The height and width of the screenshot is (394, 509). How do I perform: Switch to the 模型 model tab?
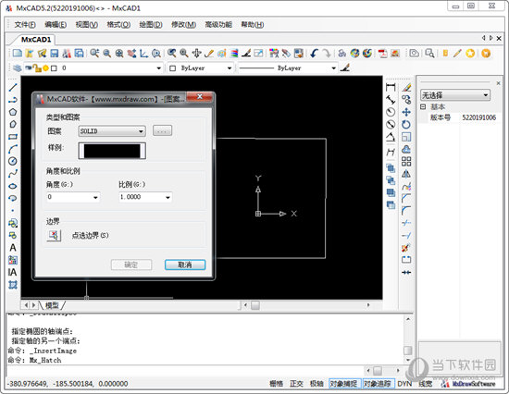pyautogui.click(x=52, y=305)
